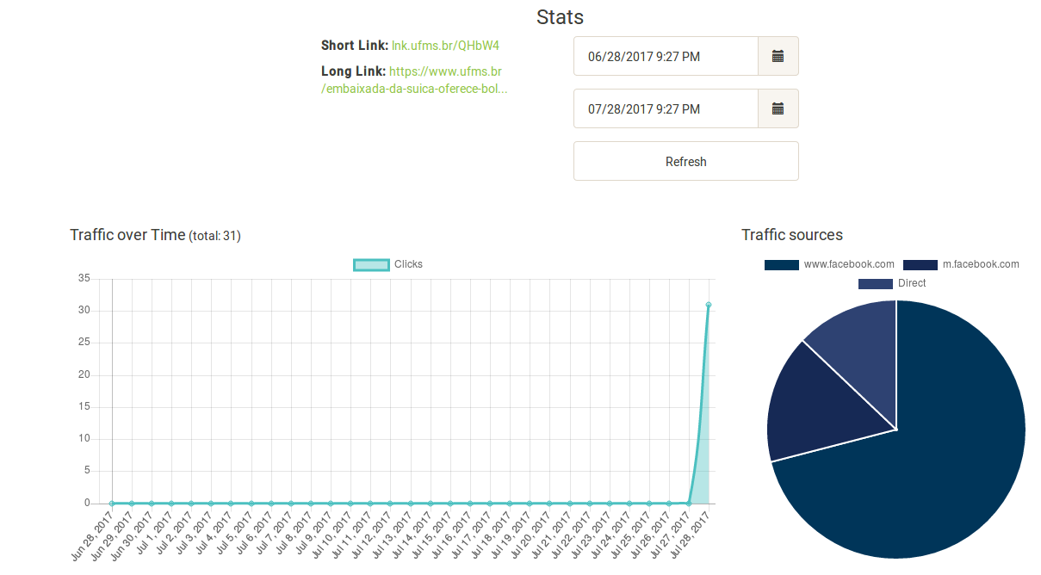Toggle the Direct legend swatch
Image resolution: width=1041 pixels, height=575 pixels.
[x=875, y=283]
